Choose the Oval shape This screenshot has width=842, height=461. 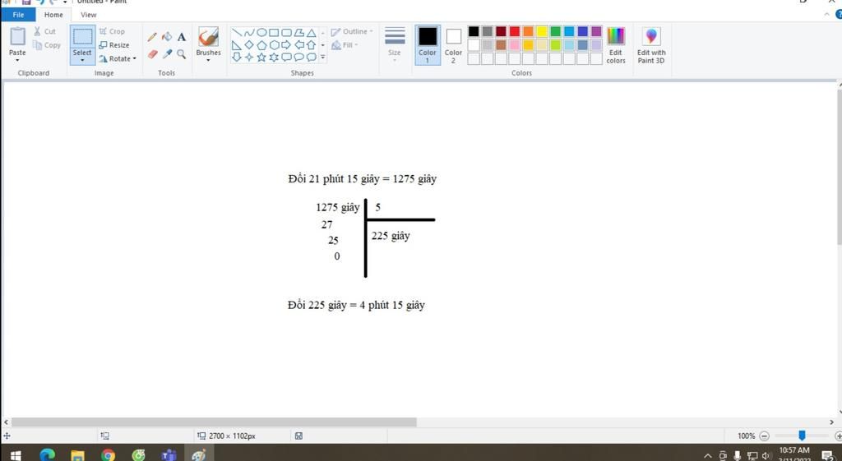[261, 33]
